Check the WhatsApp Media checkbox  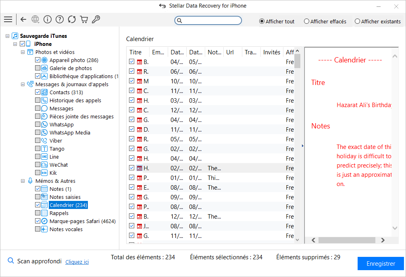(x=37, y=132)
